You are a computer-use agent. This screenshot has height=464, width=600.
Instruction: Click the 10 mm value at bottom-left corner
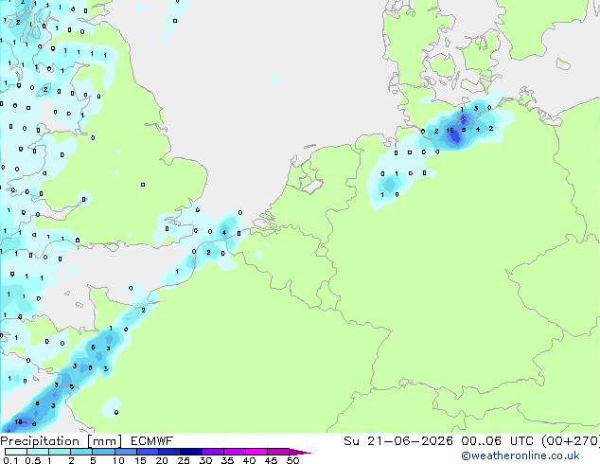click(18, 422)
